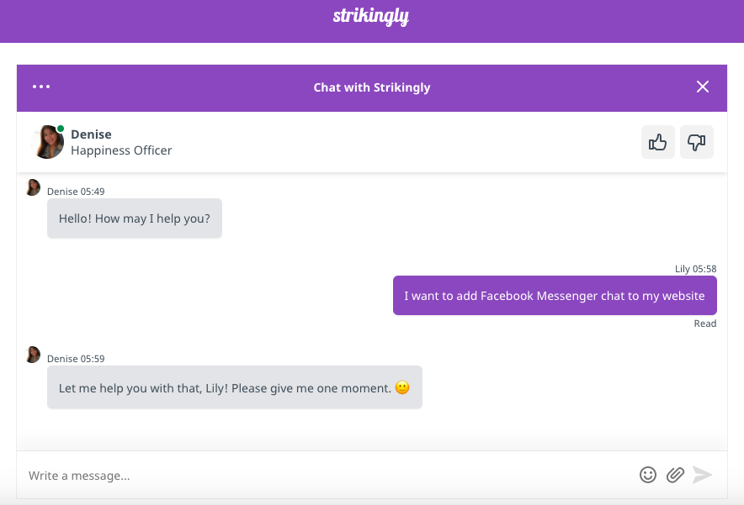Click the Strikingly logo

coord(371,17)
